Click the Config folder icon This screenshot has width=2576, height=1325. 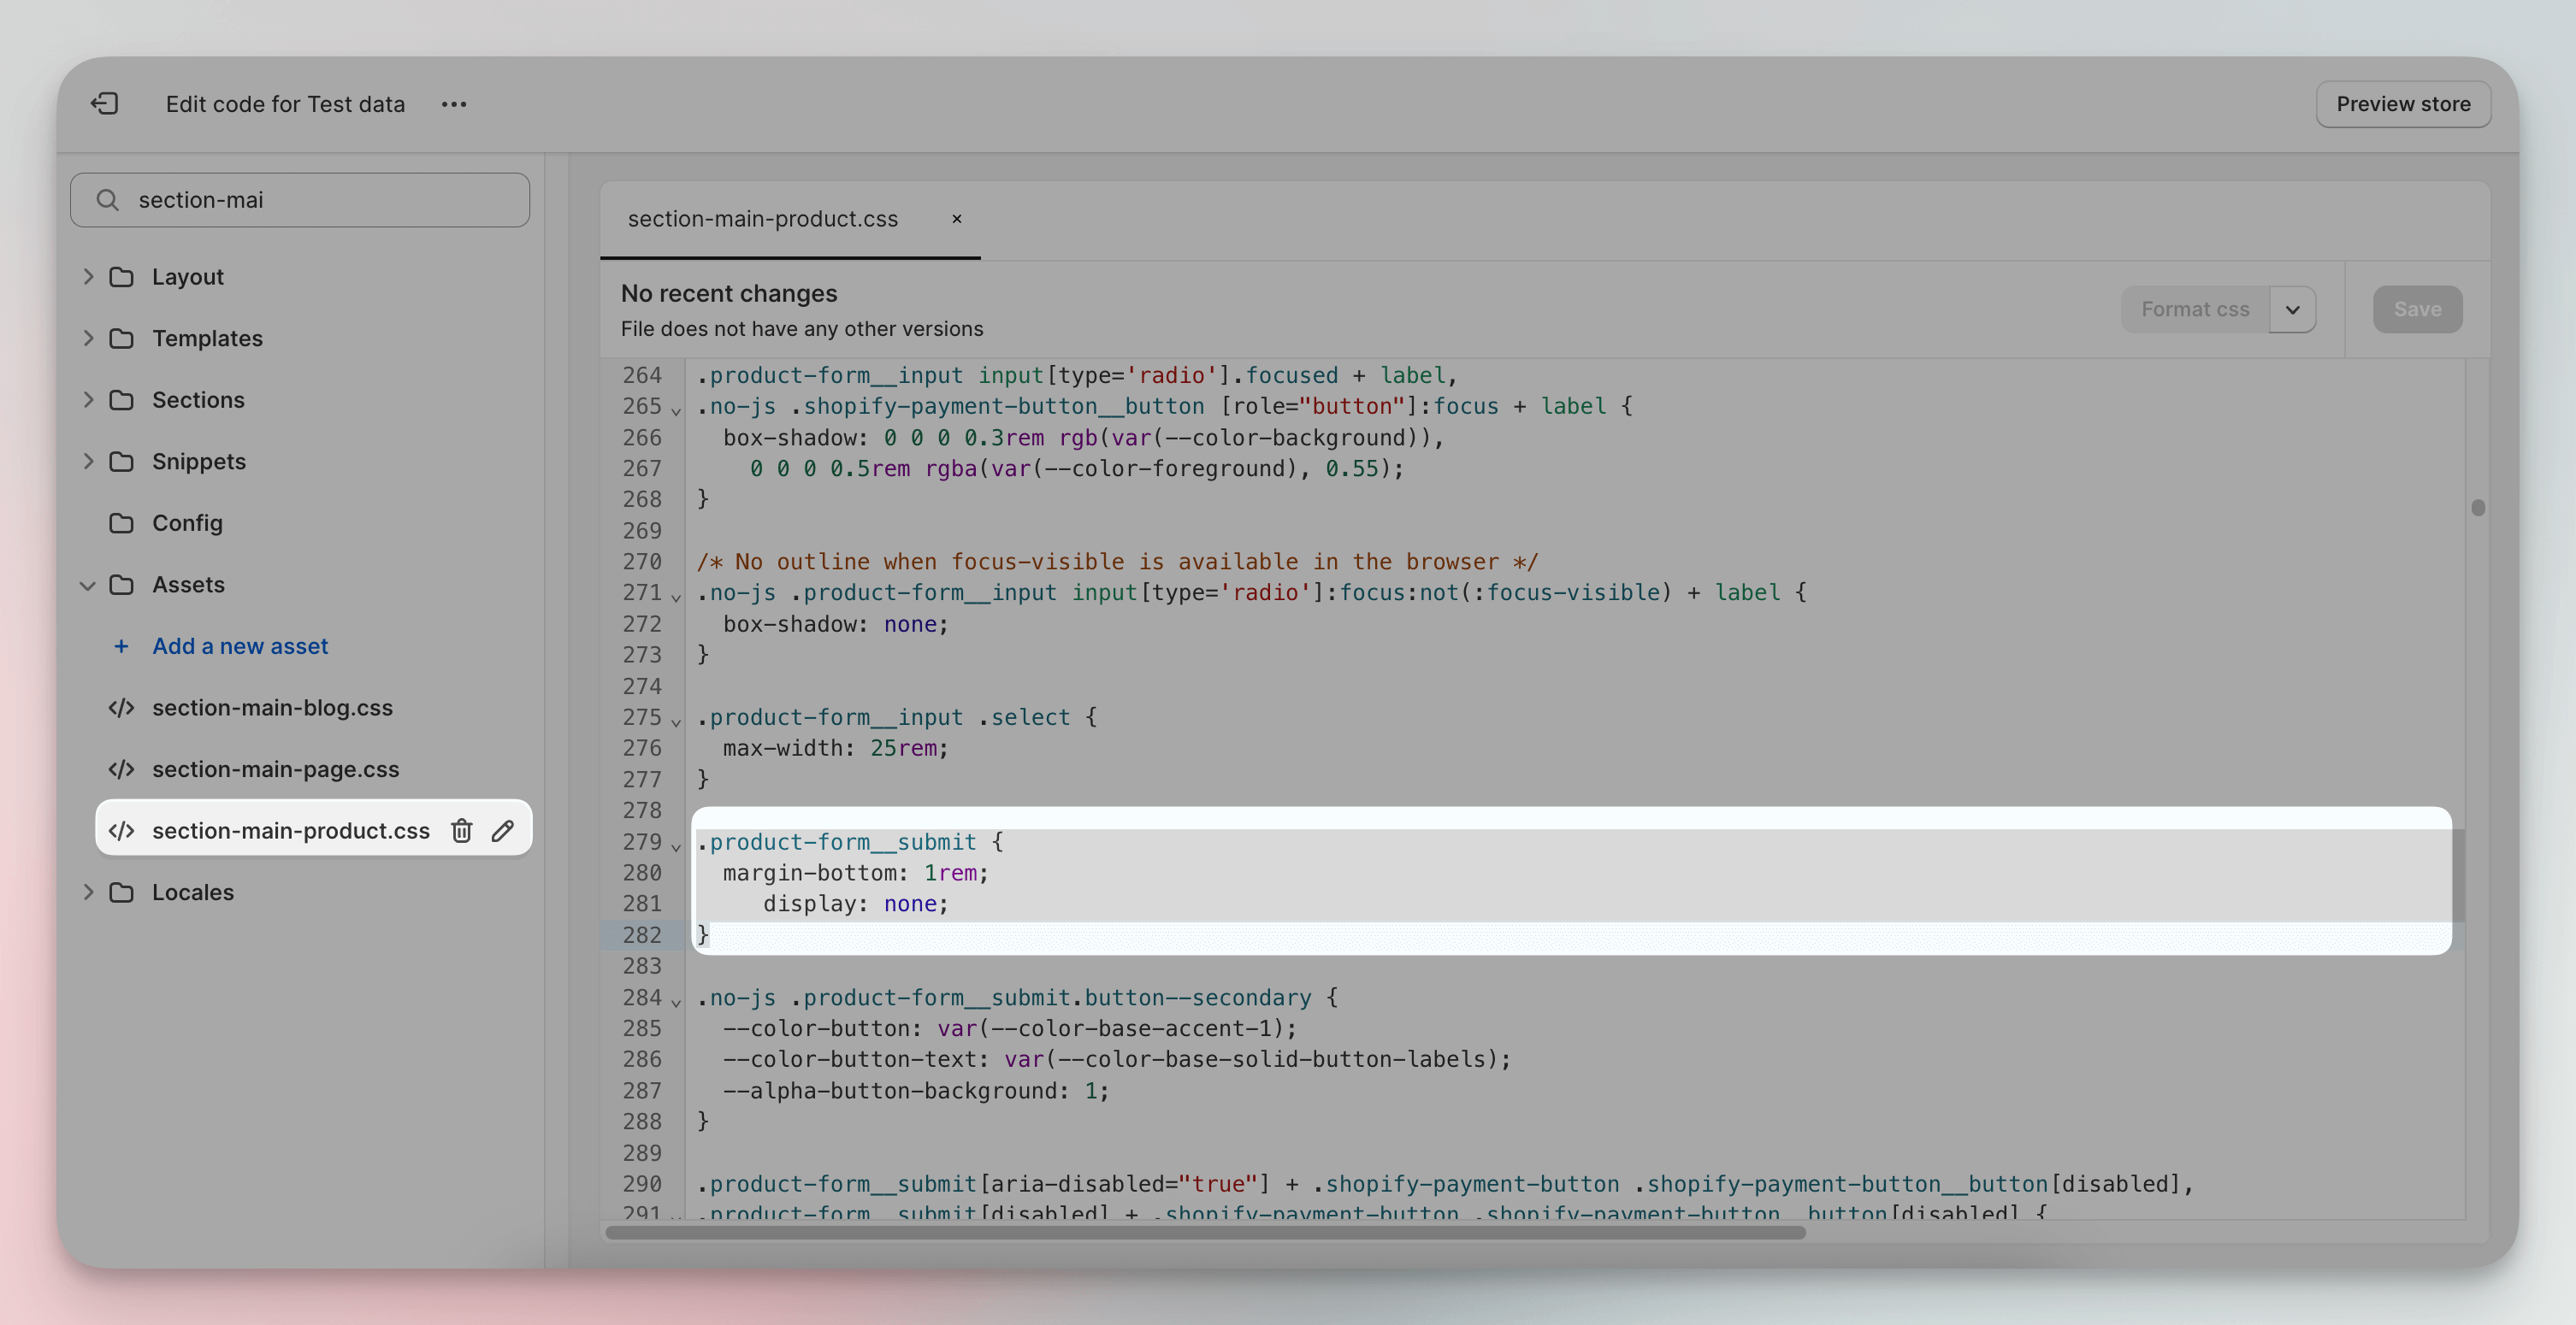[x=122, y=522]
